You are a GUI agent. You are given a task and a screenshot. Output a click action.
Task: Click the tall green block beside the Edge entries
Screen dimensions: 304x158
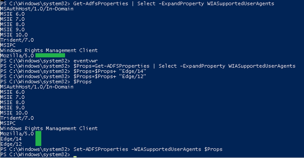38,138
